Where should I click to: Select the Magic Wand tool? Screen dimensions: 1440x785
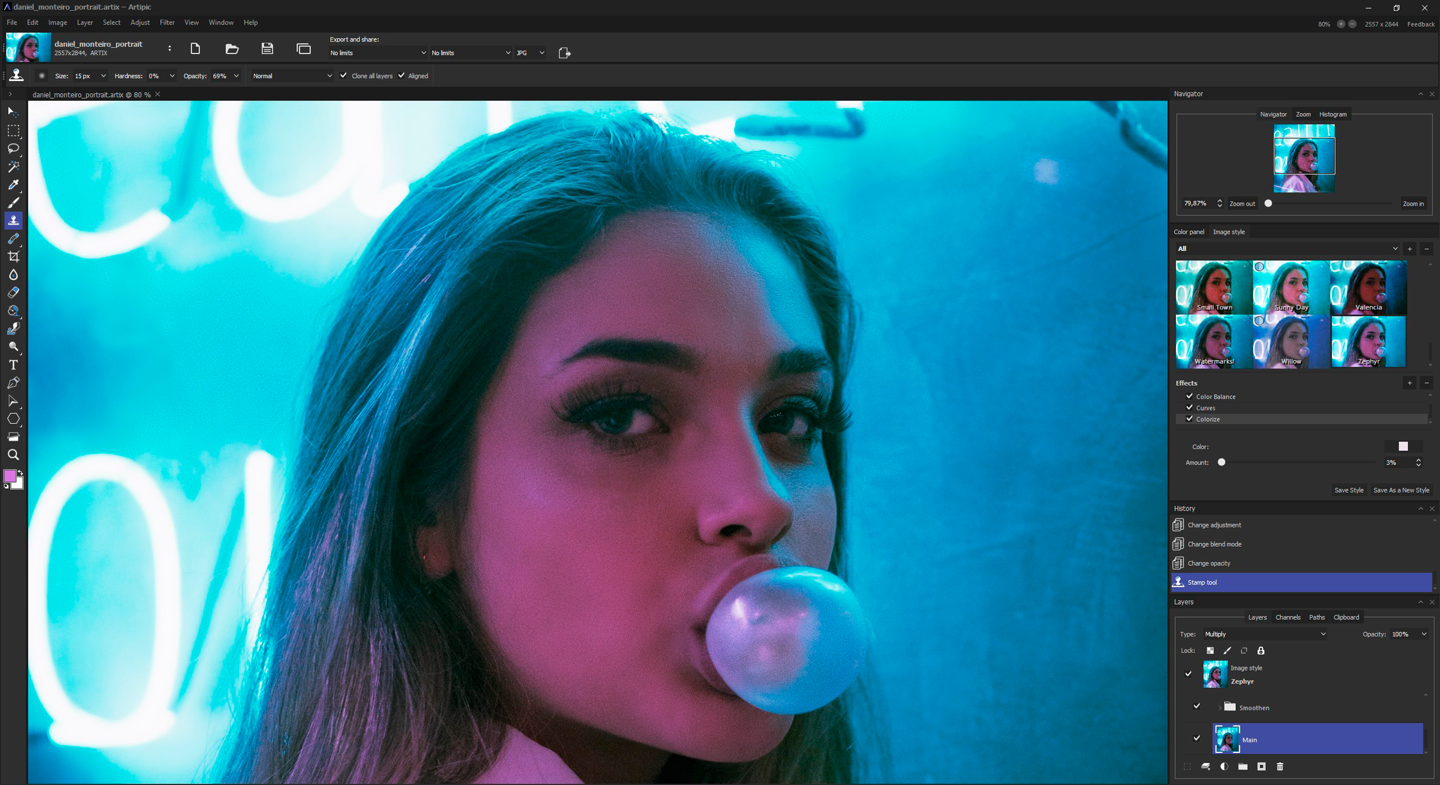click(x=13, y=167)
